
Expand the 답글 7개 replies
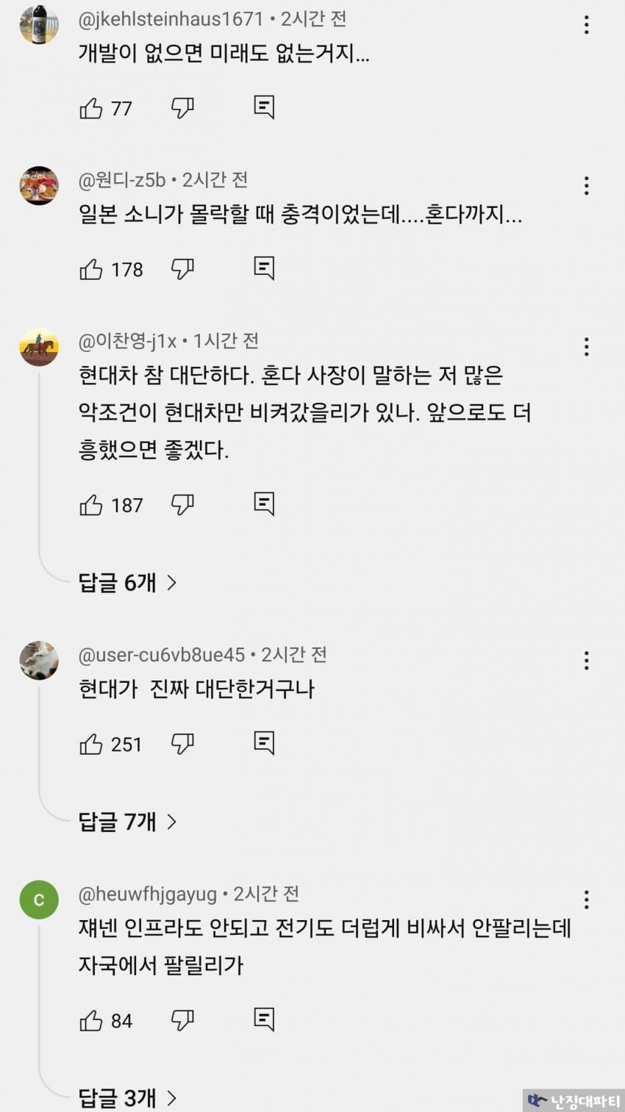coord(128,821)
